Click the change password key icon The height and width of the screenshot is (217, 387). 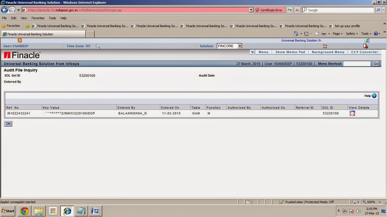(x=325, y=46)
